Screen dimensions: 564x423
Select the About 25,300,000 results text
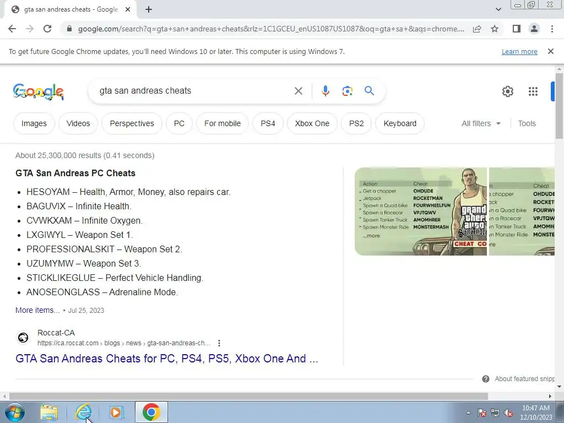[x=85, y=155]
